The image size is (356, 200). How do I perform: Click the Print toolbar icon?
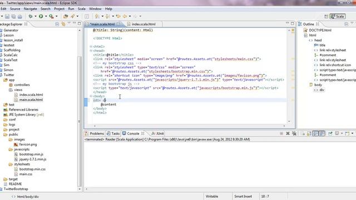[20, 16]
